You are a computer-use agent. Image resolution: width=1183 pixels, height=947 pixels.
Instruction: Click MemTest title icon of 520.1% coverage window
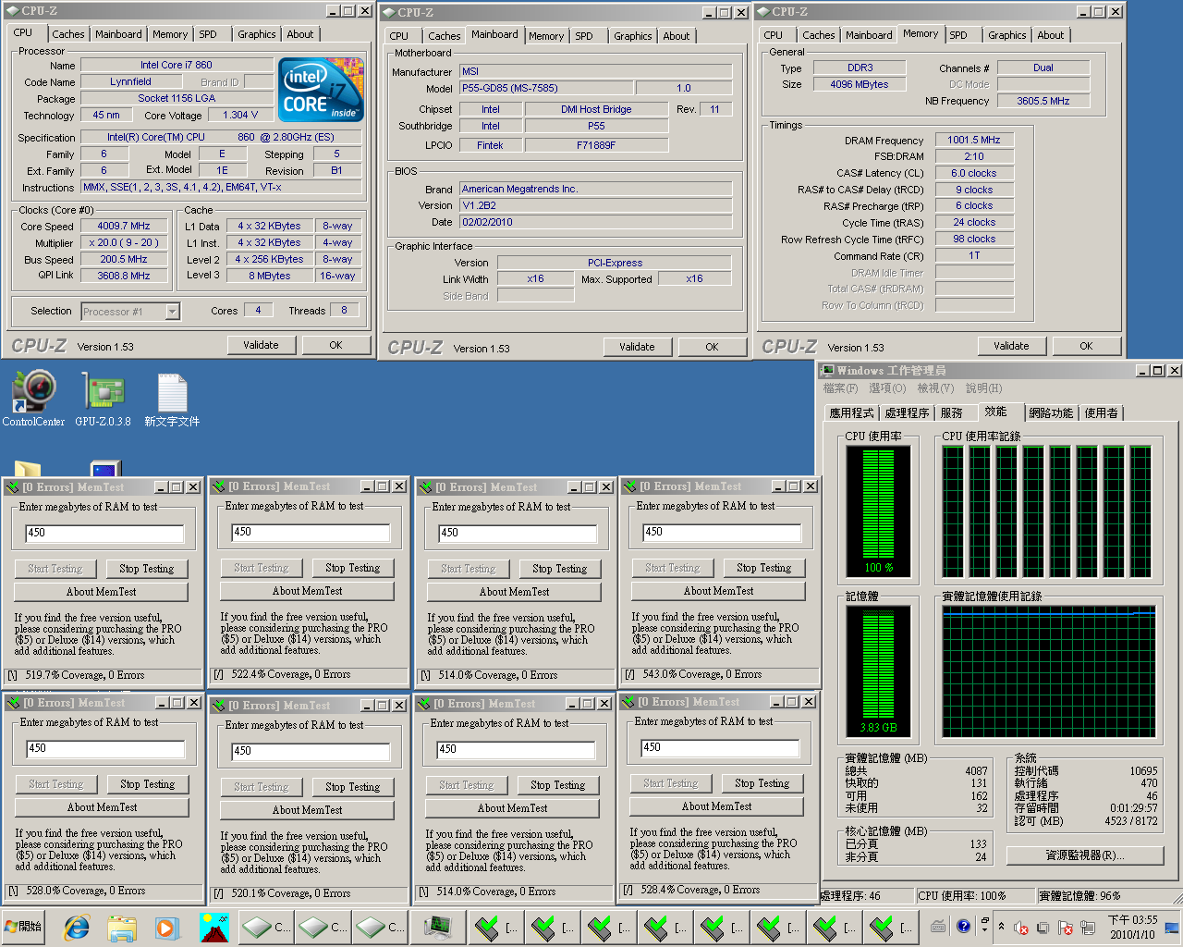click(x=218, y=706)
